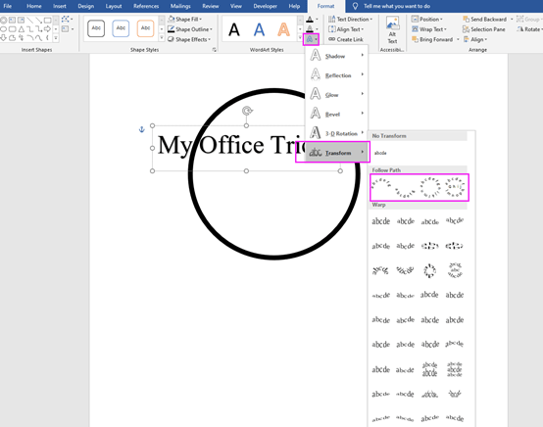Choose the blue A WordArt style
This screenshot has width=543, height=427.
pyautogui.click(x=259, y=29)
